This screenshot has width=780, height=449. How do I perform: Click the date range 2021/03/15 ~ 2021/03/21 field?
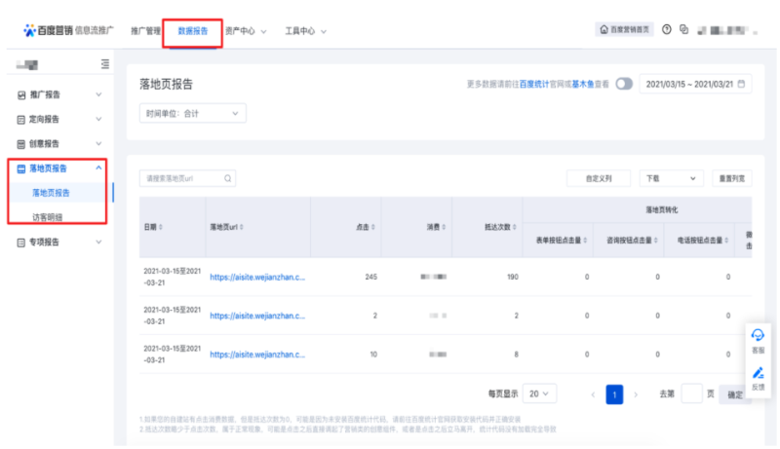[x=695, y=84]
